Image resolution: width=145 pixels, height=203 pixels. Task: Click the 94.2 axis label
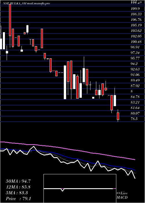(x=134, y=64)
